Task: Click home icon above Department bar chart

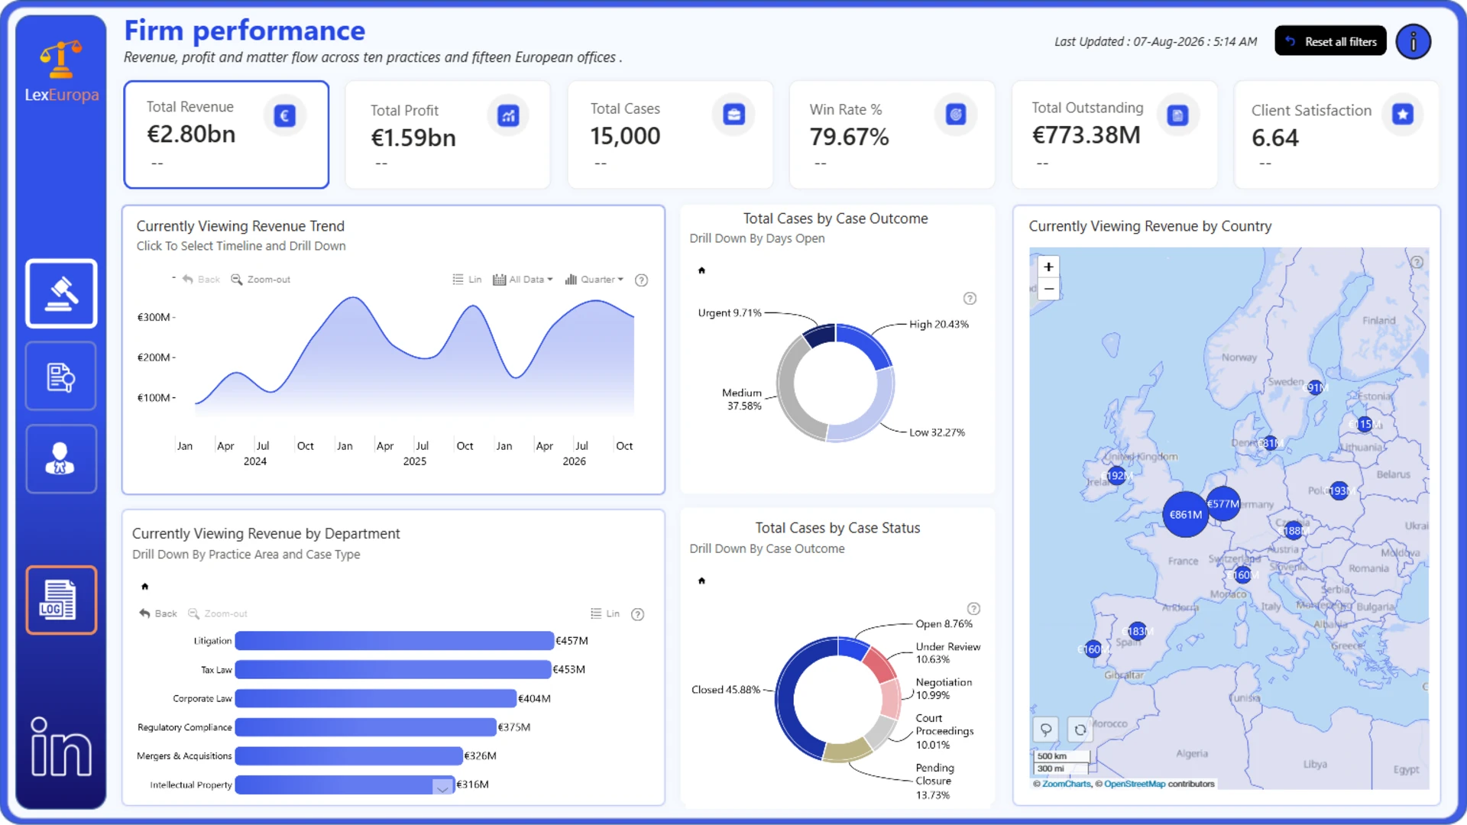Action: pos(144,587)
